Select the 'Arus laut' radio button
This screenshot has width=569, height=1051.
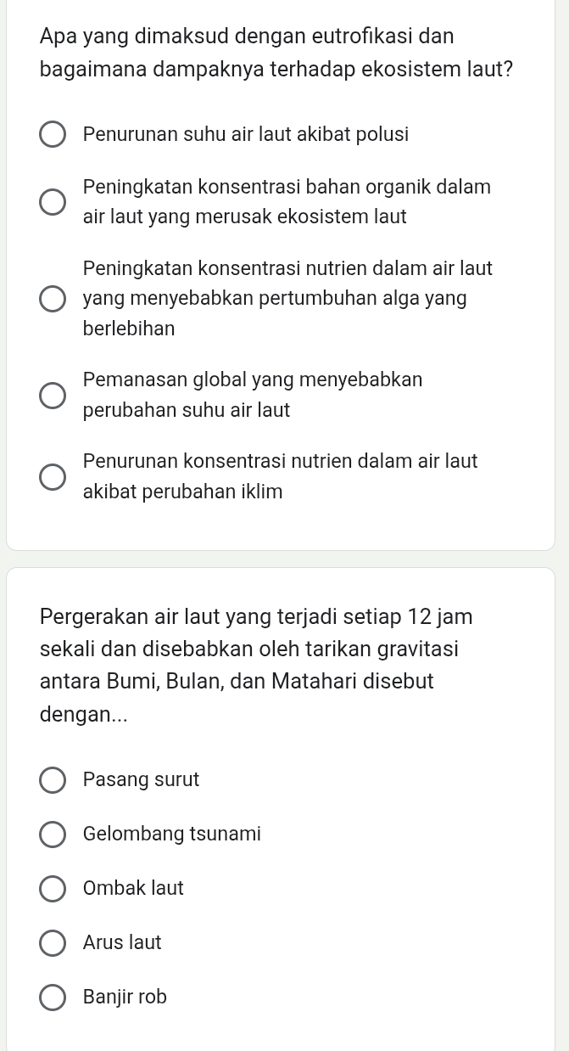click(x=53, y=943)
